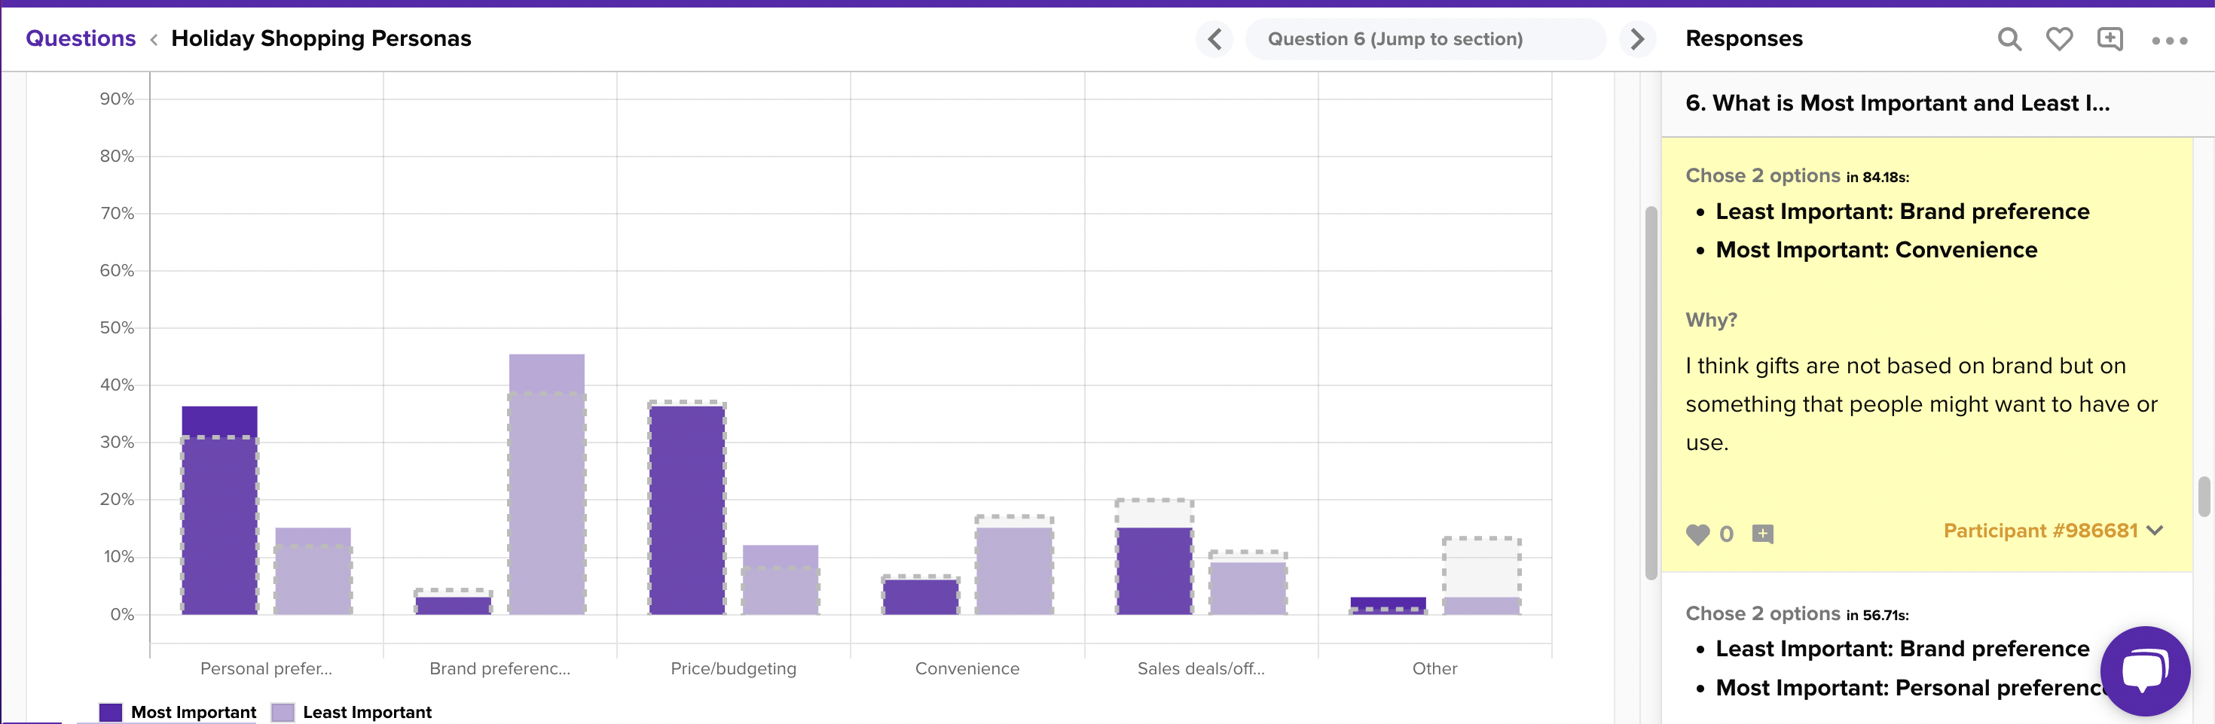
Task: Select Convenience Least Important bar
Action: [1014, 571]
